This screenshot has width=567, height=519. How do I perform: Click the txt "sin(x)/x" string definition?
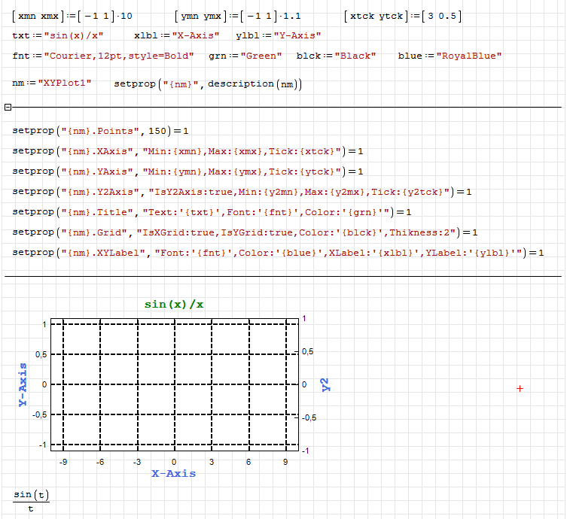point(59,35)
